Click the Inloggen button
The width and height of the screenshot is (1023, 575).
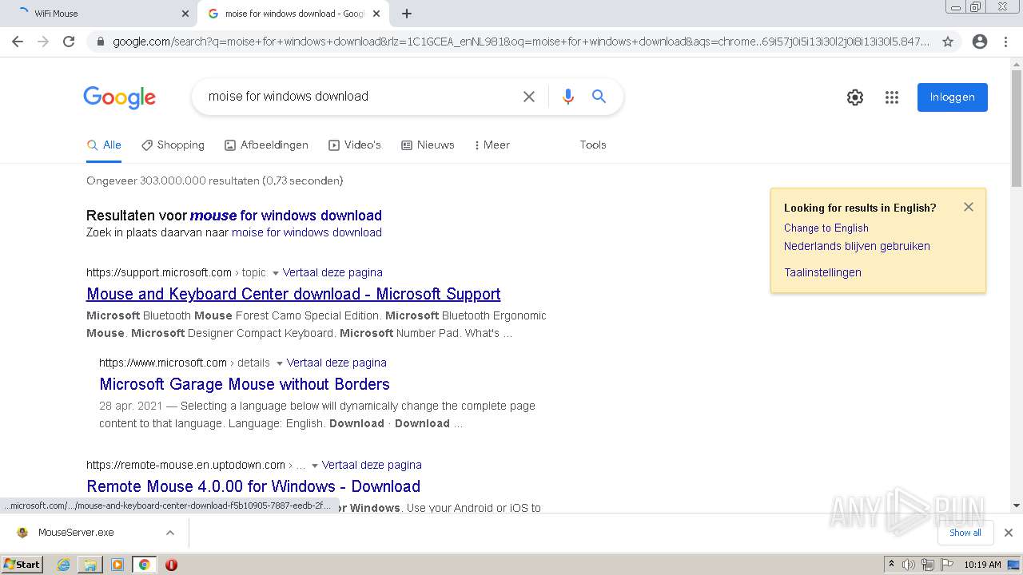[x=953, y=97]
